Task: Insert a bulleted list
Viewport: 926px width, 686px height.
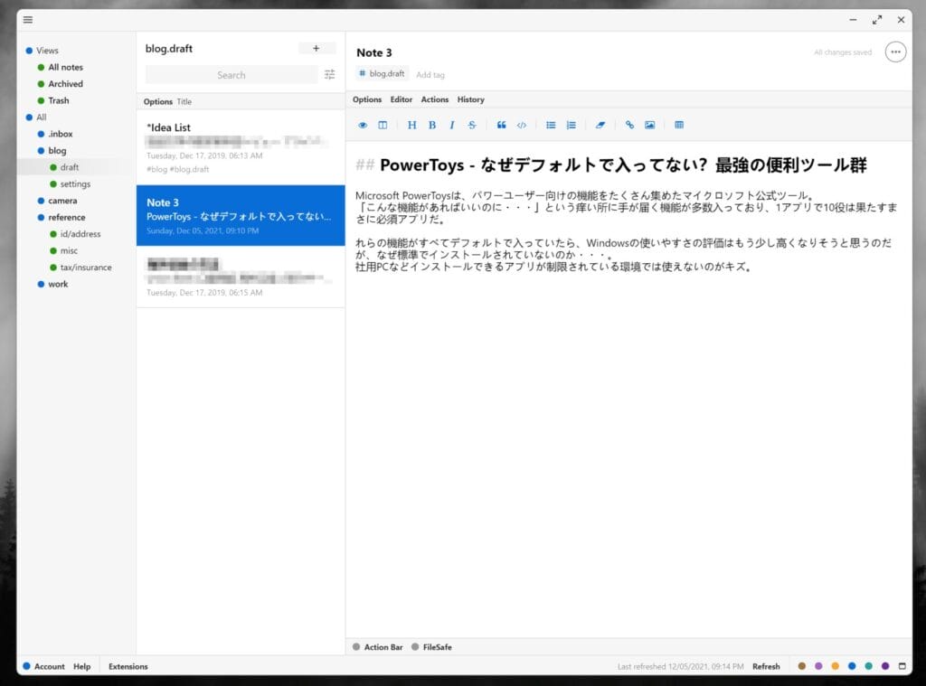Action: (551, 125)
